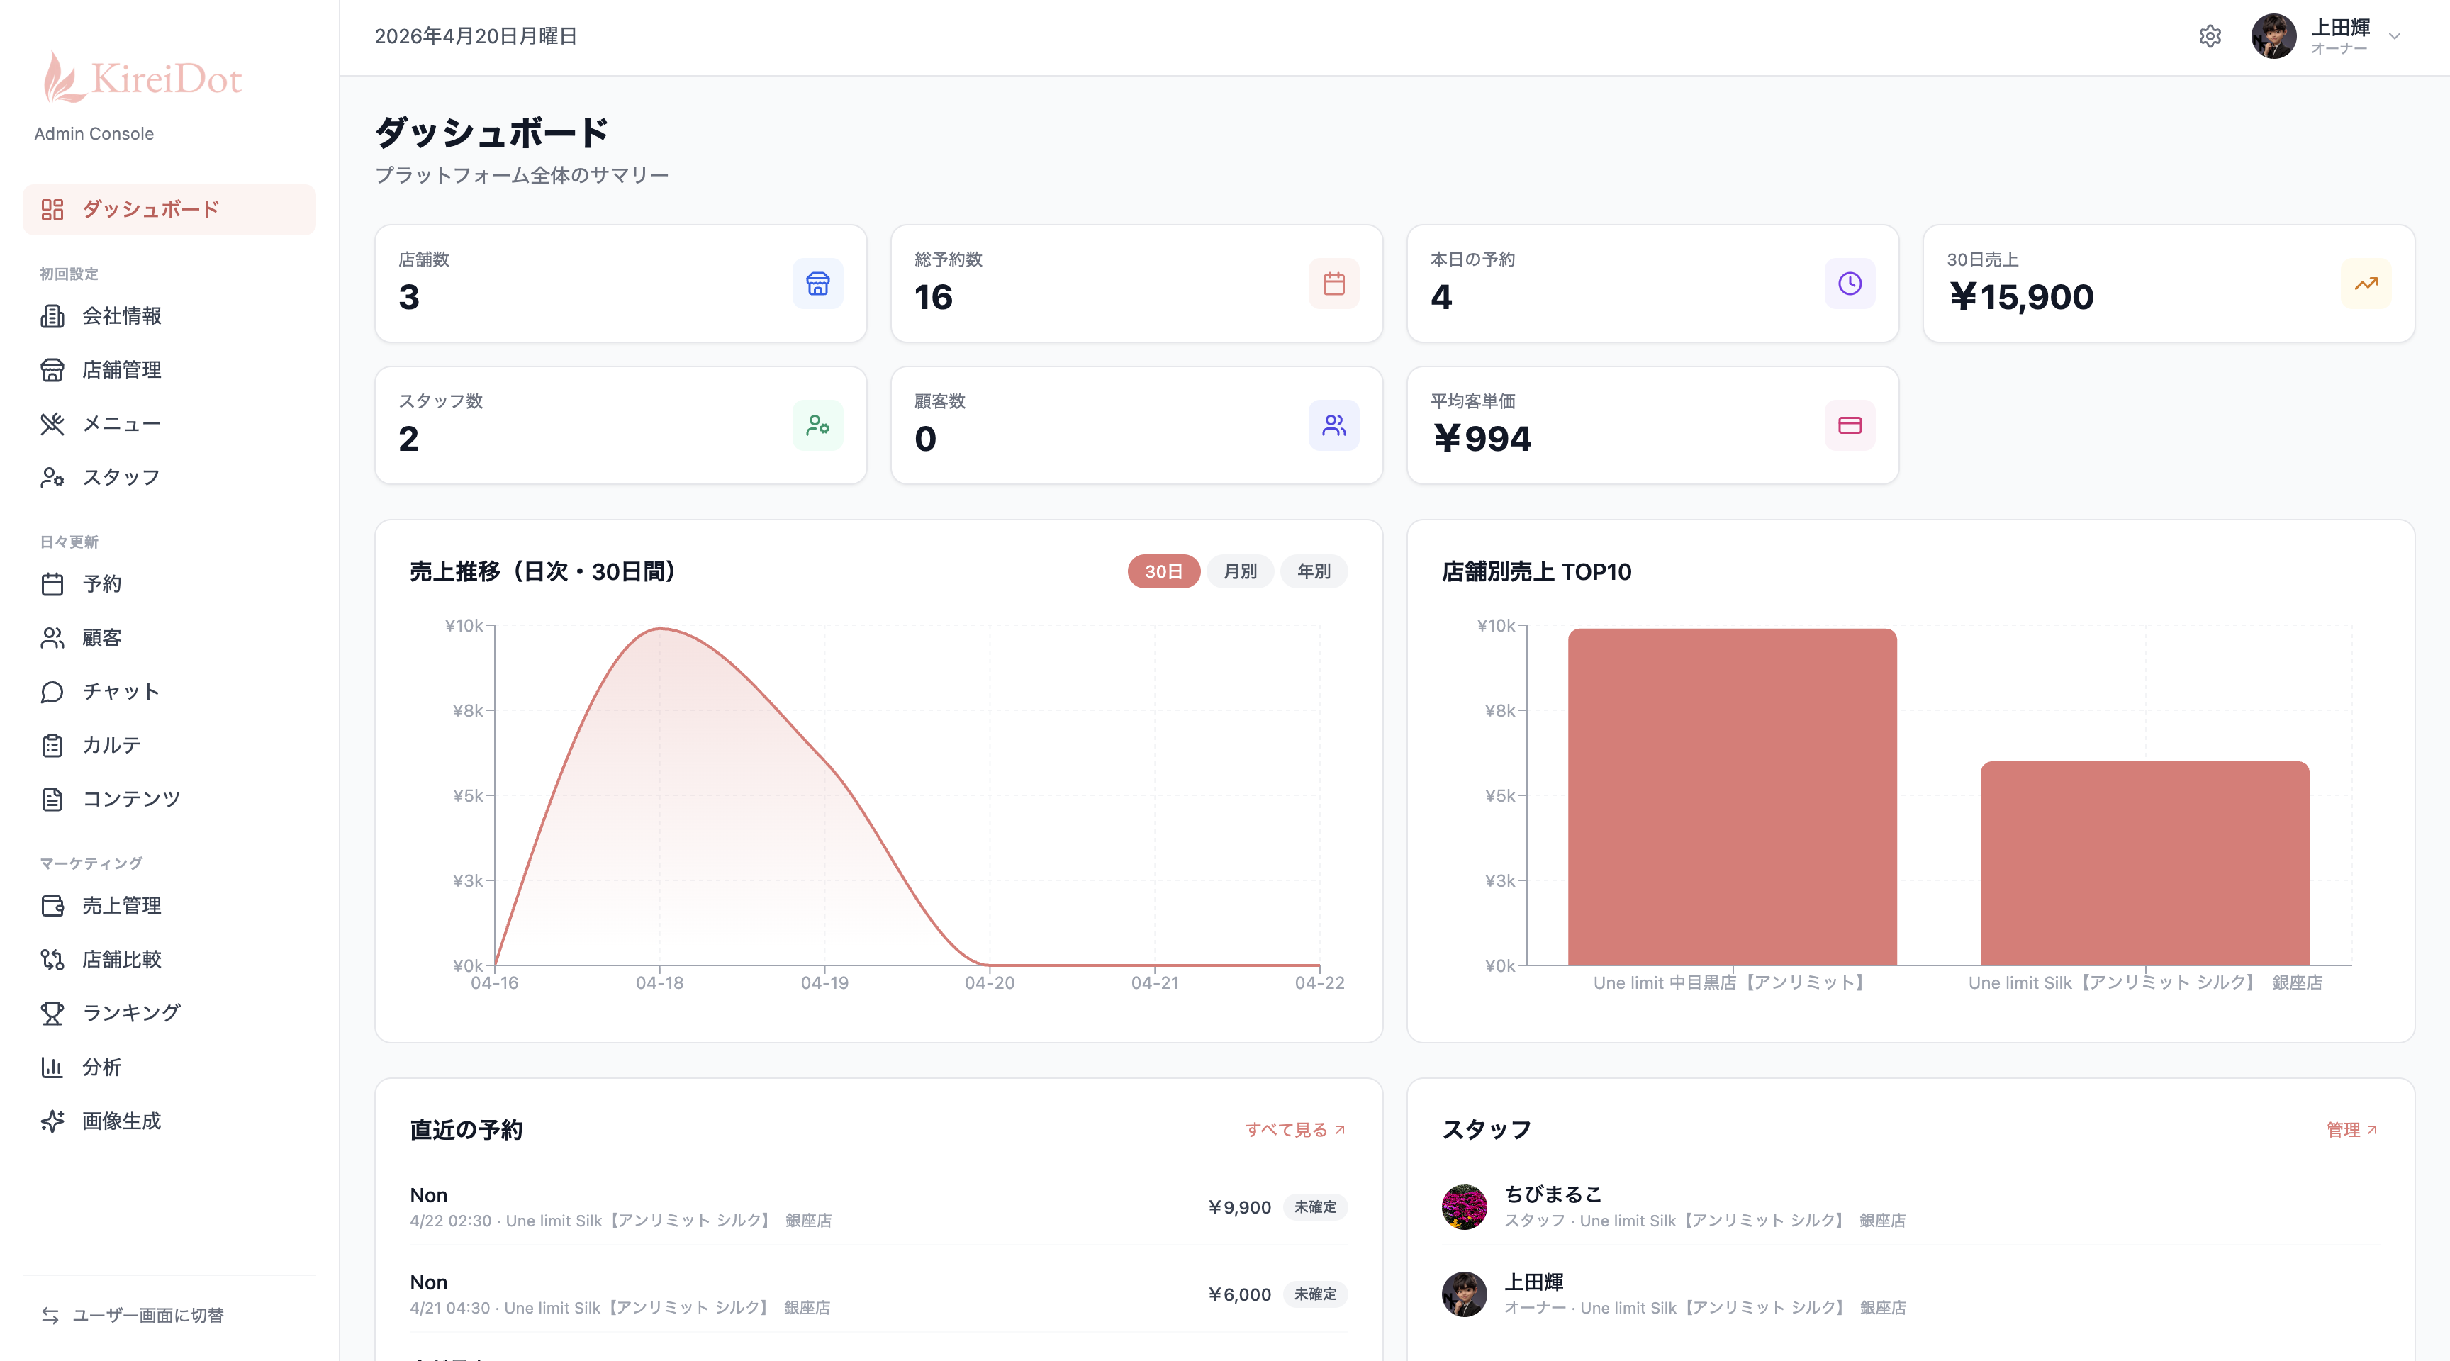Click the staff gear icon in スタッフ数 card
This screenshot has width=2450, height=1361.
click(x=817, y=425)
